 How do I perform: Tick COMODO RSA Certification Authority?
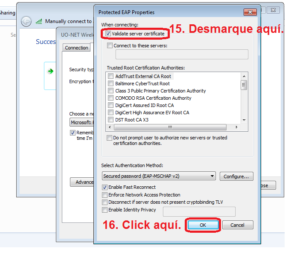click(x=111, y=98)
